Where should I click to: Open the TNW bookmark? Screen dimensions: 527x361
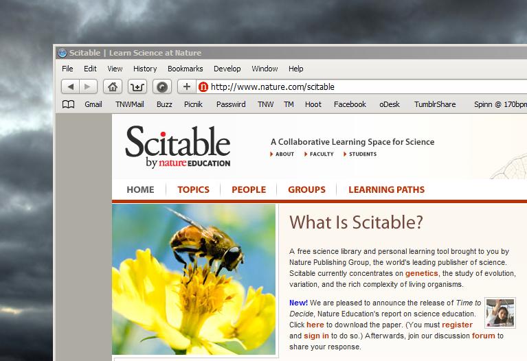265,104
